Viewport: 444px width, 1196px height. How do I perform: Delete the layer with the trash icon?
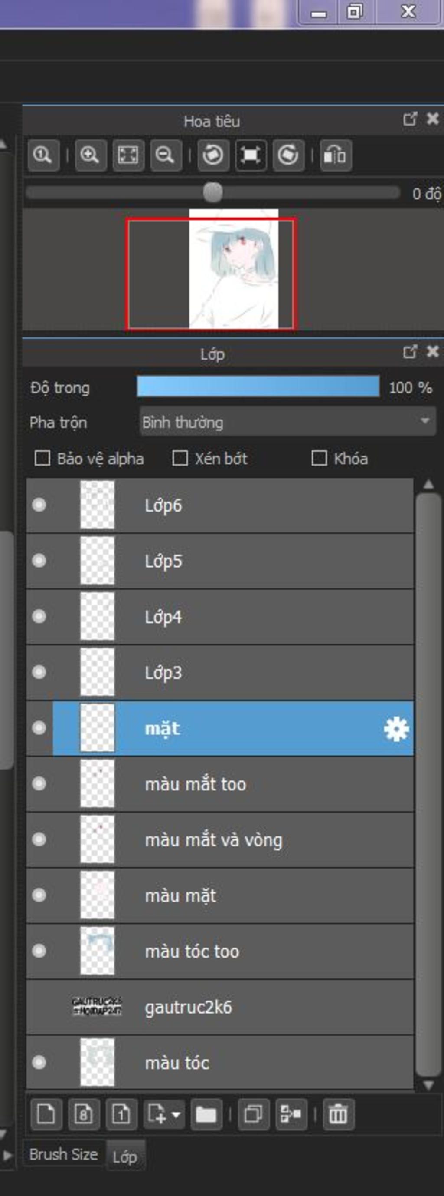(x=338, y=1114)
